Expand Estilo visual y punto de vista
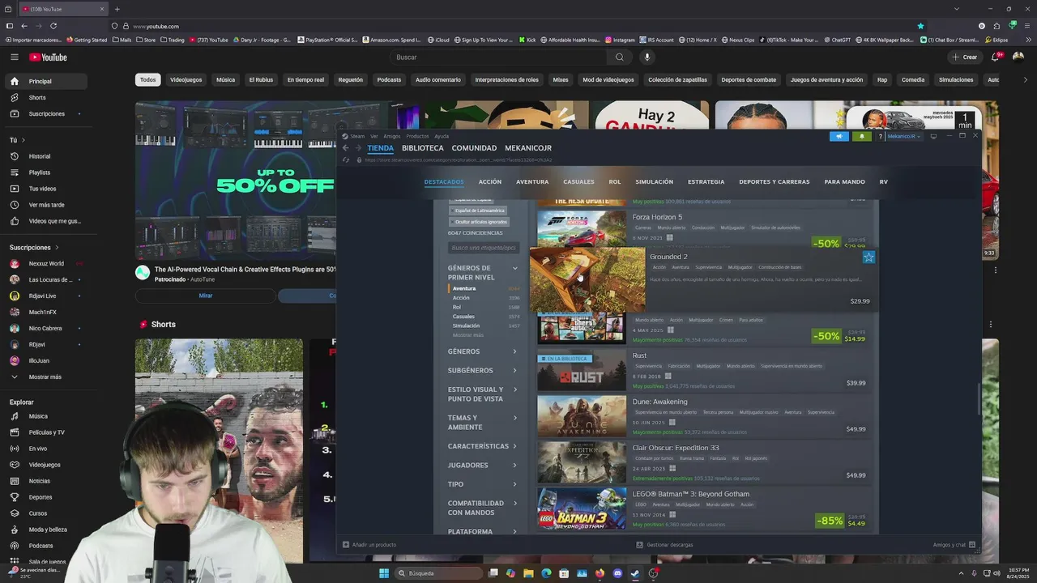 483,394
